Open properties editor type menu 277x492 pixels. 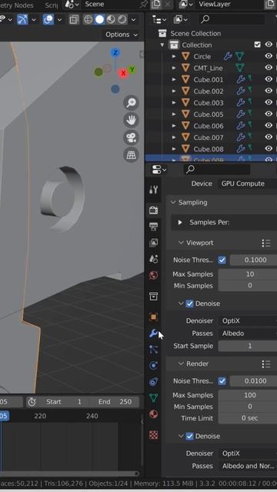pos(159,170)
